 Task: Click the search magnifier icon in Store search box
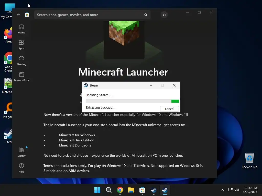point(146,15)
